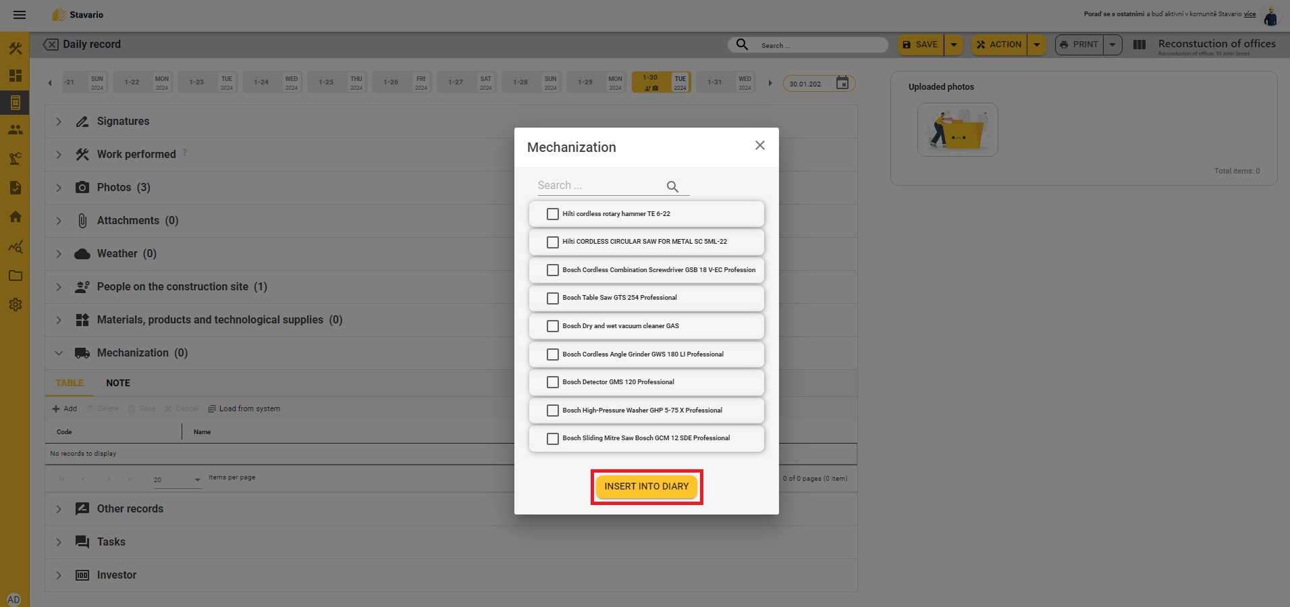Open the home sidebar icon

pos(16,217)
